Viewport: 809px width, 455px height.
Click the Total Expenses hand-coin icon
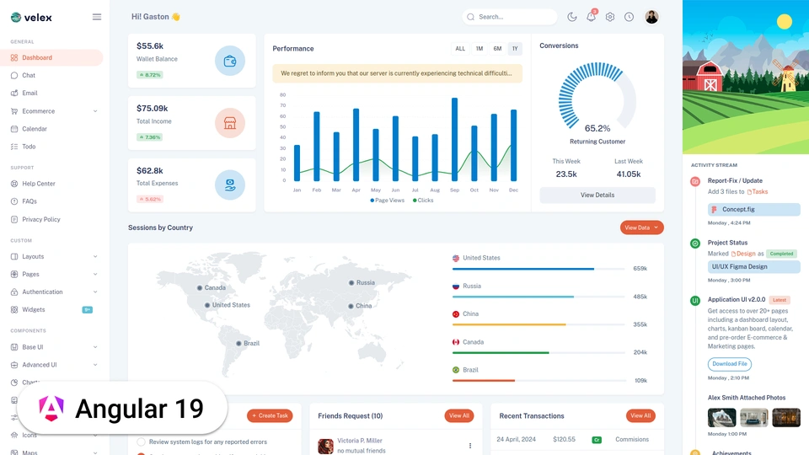[x=229, y=185]
